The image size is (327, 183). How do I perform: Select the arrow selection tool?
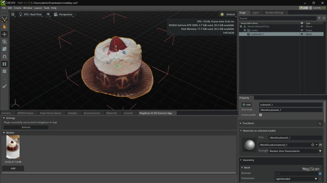(x=4, y=27)
